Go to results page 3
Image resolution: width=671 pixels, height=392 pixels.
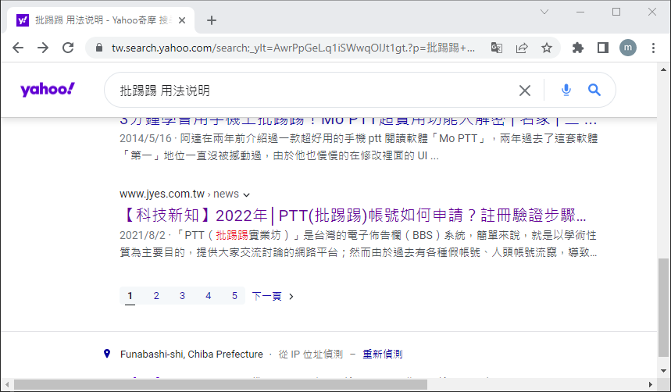pyautogui.click(x=182, y=296)
